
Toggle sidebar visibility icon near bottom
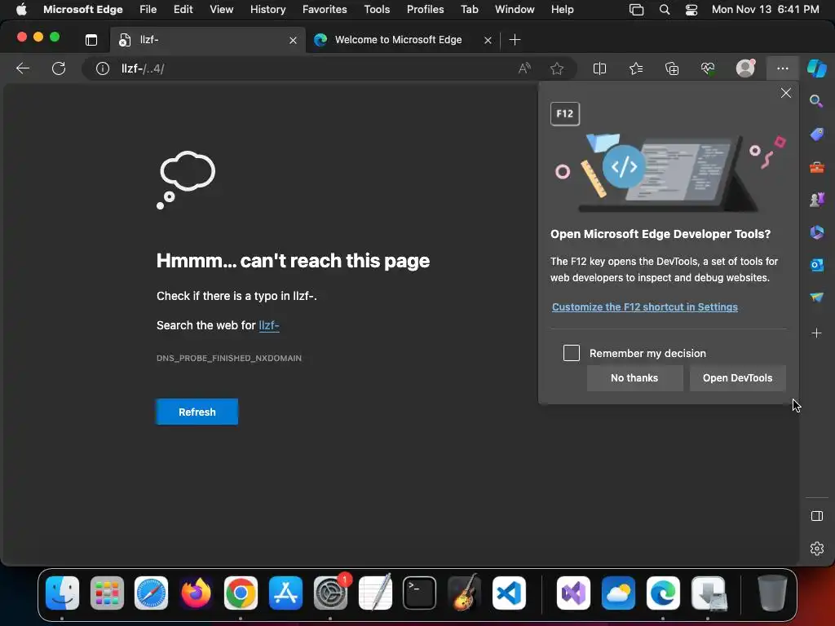coord(817,516)
